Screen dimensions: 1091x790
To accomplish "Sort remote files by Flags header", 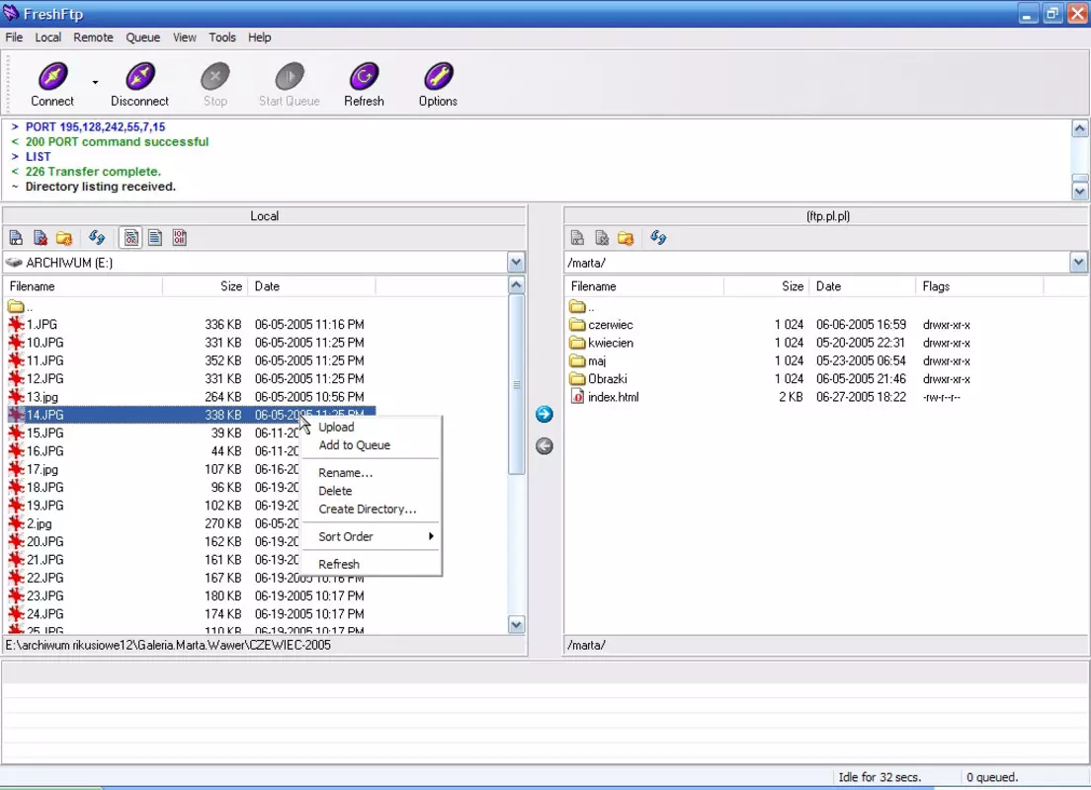I will pos(979,286).
